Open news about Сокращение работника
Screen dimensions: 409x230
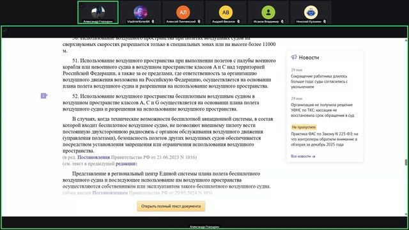[320, 82]
